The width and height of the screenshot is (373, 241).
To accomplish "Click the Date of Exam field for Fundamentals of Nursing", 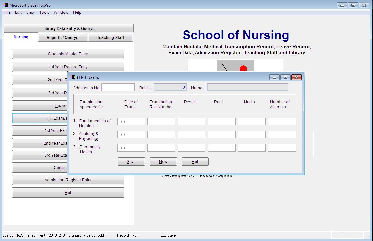I will [131, 121].
